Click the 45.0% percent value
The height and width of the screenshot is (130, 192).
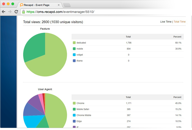[178, 103]
